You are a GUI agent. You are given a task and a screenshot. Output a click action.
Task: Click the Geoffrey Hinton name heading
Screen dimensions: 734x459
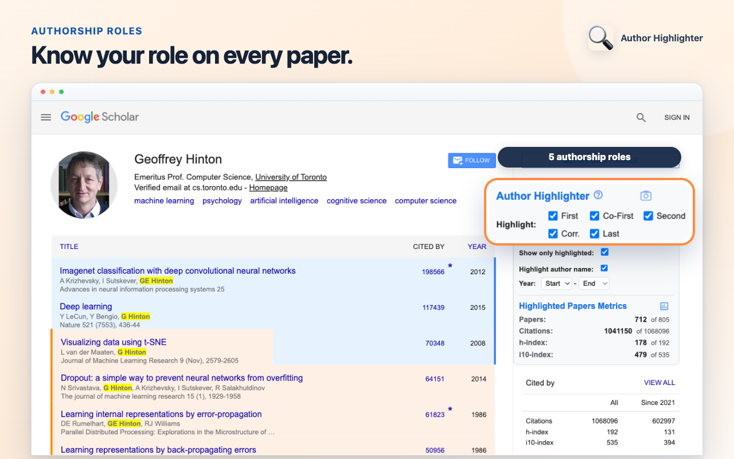pos(178,160)
